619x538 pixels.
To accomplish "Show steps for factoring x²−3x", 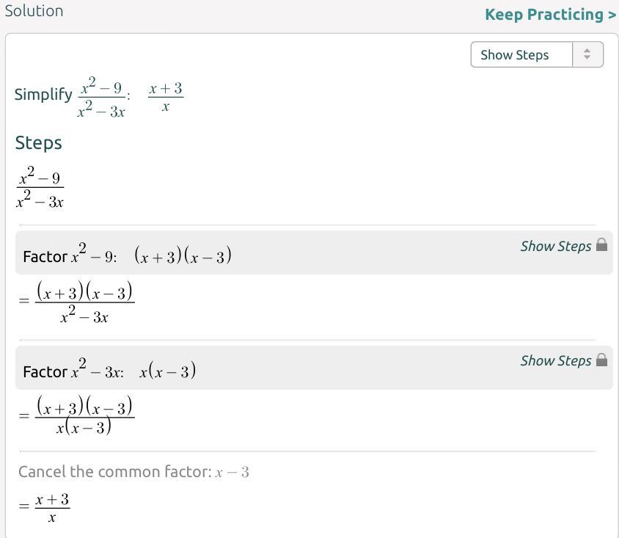I will pyautogui.click(x=555, y=361).
